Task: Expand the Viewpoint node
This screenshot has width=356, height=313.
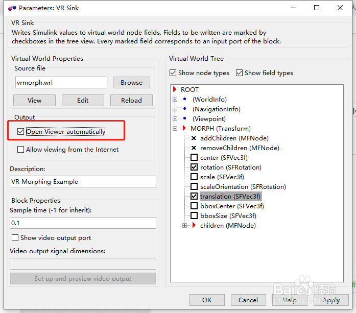Action: click(x=175, y=118)
